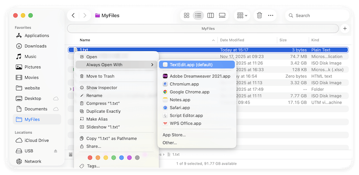Choose Move to Trash
Screen dimensions: 359x175
[117, 76]
